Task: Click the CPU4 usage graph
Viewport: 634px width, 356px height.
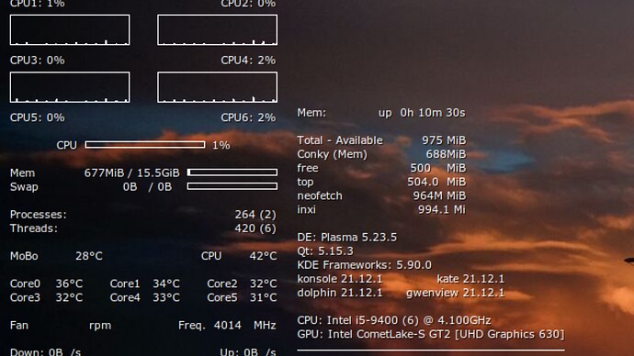Action: pyautogui.click(x=217, y=87)
